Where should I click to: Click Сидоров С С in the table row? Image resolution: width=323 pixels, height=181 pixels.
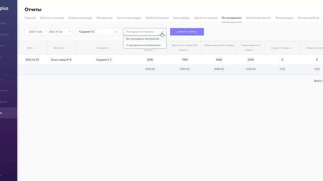tap(104, 60)
